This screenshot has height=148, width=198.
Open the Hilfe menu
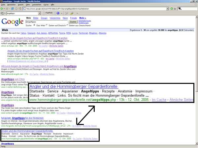52,5
